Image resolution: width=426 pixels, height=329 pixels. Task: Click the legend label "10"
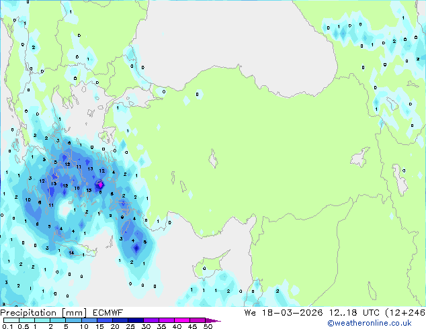(84, 326)
